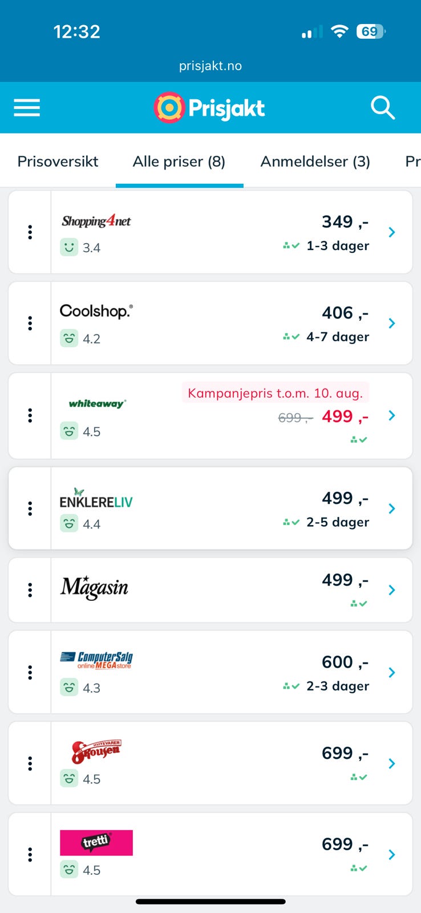
Task: Switch to Anmeldelser (3) tab
Action: click(x=315, y=161)
